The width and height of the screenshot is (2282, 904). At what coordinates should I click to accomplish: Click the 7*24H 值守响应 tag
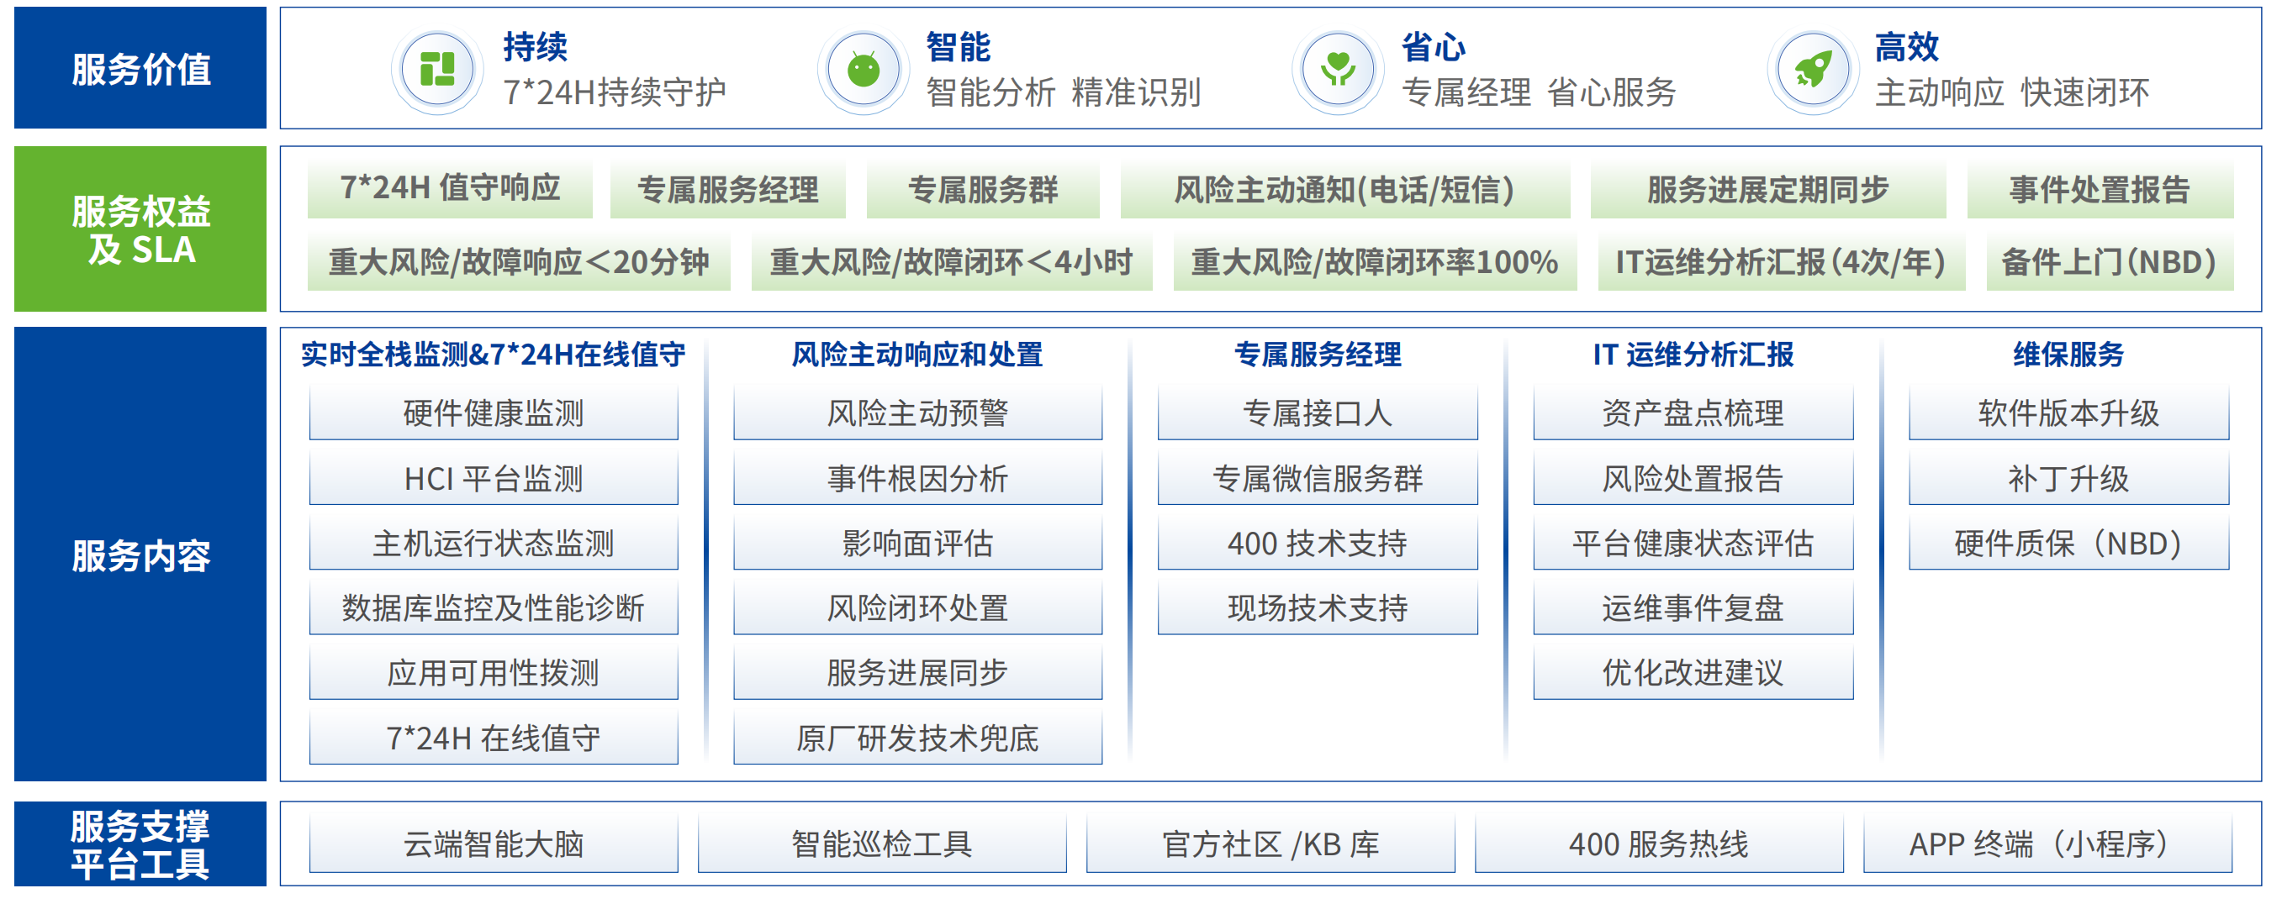coord(450,188)
